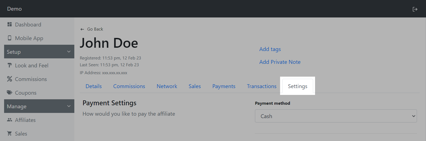The image size is (426, 141).
Task: Select the Transactions tab
Action: point(262,86)
